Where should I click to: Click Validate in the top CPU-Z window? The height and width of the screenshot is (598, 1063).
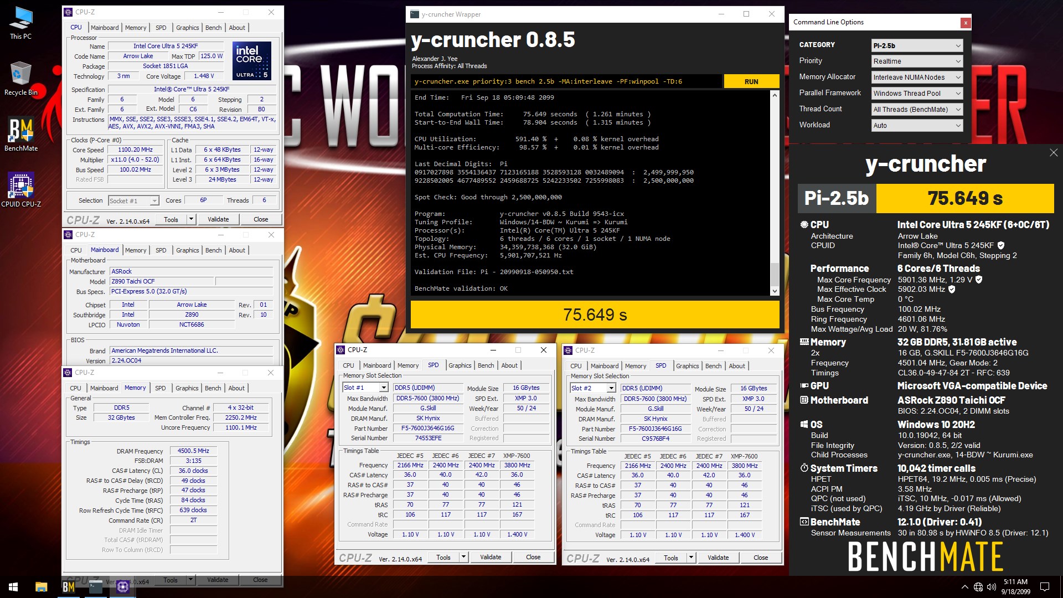tap(218, 219)
